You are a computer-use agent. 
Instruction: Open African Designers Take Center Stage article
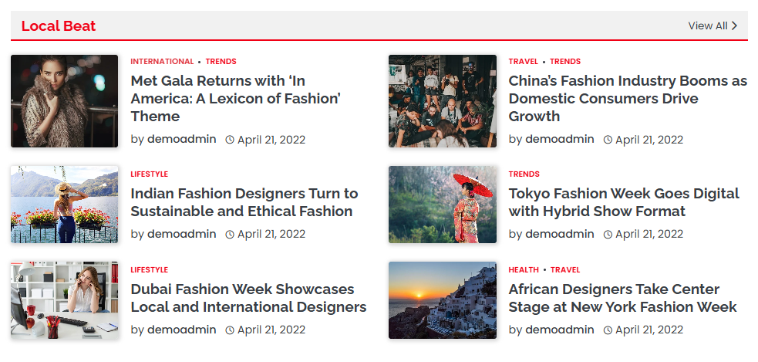pos(622,298)
